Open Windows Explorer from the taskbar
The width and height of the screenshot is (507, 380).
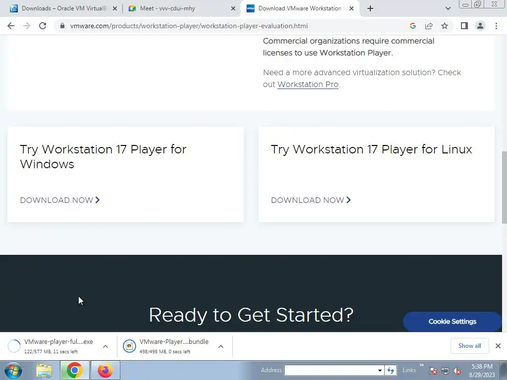(44, 370)
